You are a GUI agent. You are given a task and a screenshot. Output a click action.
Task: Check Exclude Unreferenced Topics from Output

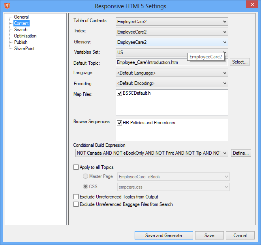76,196
